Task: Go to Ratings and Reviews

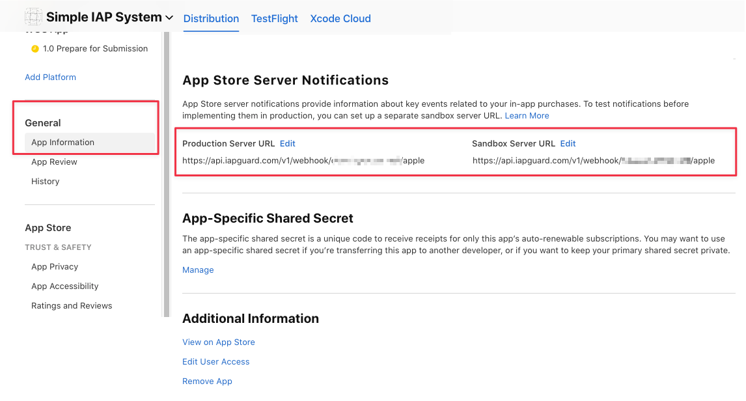Action: 72,306
